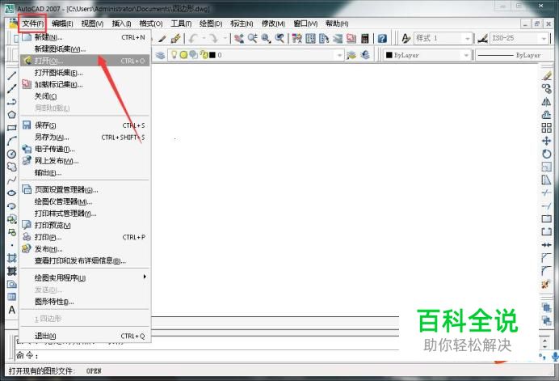The width and height of the screenshot is (559, 381).
Task: Open the 格式(O) menu
Action: point(151,23)
